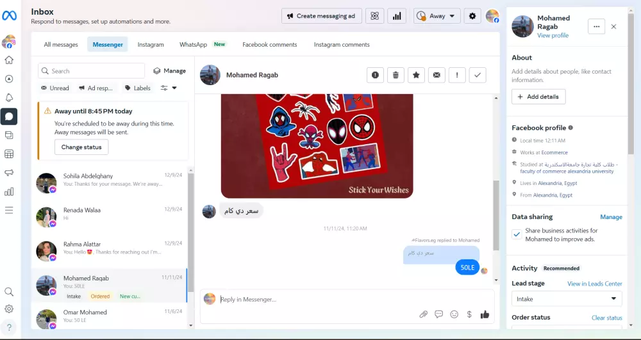Attach file with paperclip icon
Screen dimensions: 641x340
[424, 314]
